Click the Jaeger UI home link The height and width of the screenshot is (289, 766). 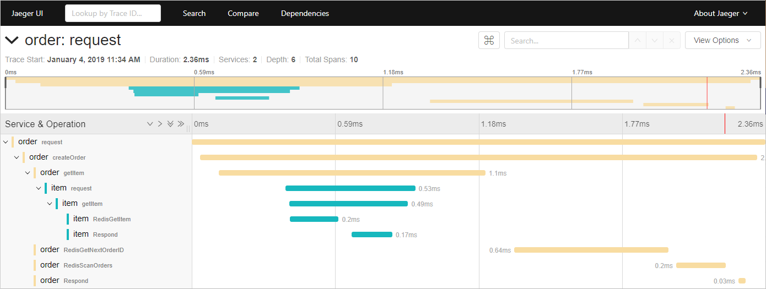27,13
